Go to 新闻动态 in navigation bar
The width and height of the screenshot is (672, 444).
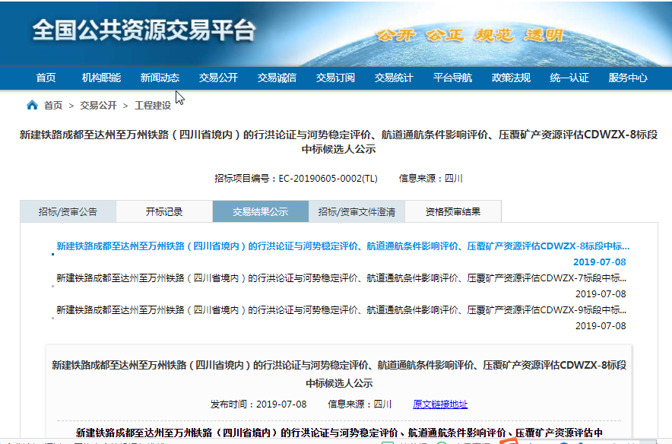point(160,78)
